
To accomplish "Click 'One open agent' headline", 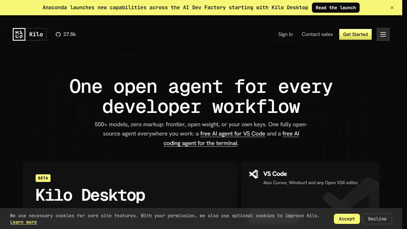I will pos(201,96).
